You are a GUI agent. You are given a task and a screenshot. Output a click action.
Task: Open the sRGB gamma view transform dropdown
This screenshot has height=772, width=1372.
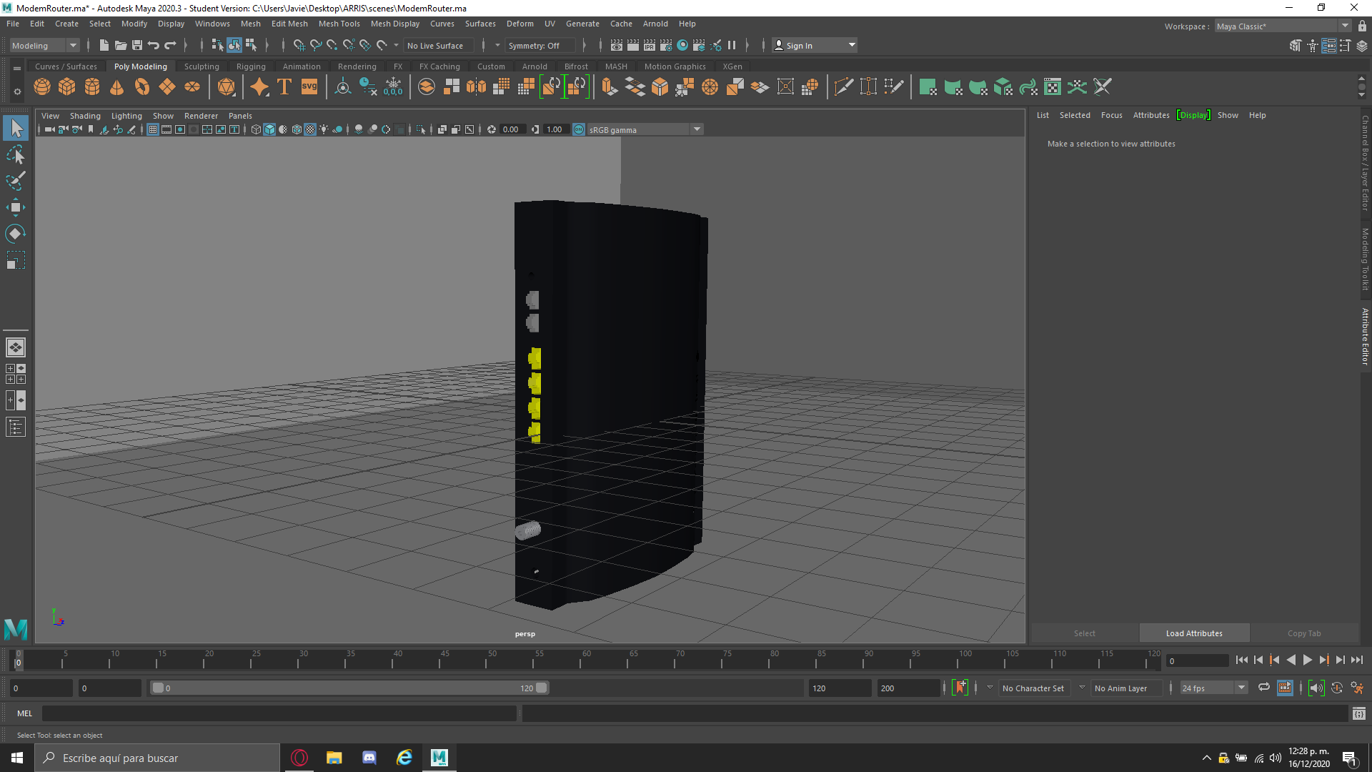tap(697, 129)
